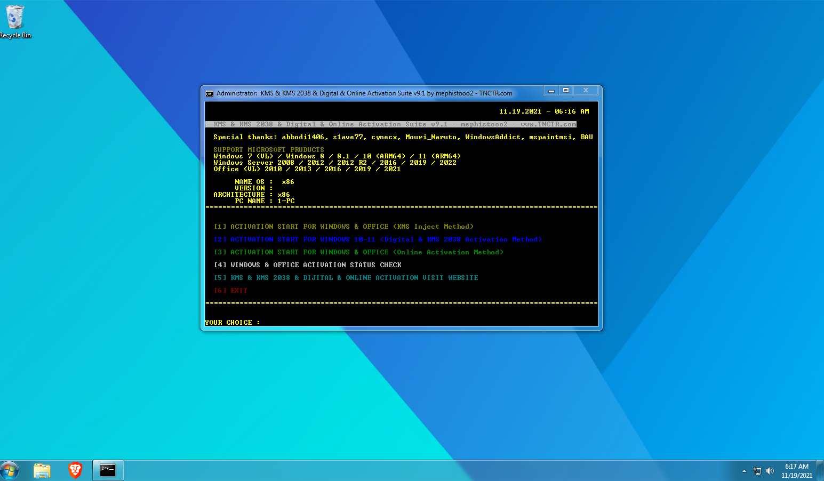
Task: Click option [1] KMS Inject Method line
Action: pyautogui.click(x=343, y=227)
